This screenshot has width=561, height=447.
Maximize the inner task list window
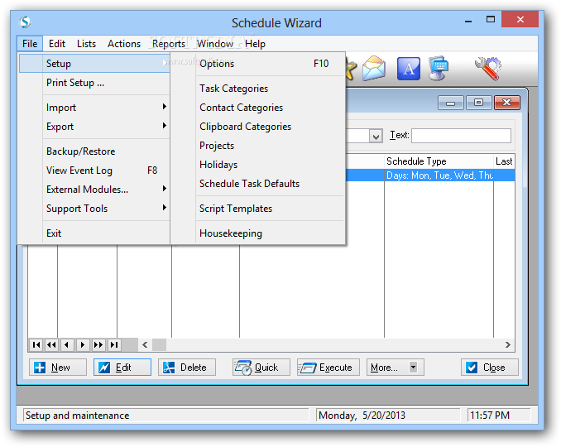point(479,103)
